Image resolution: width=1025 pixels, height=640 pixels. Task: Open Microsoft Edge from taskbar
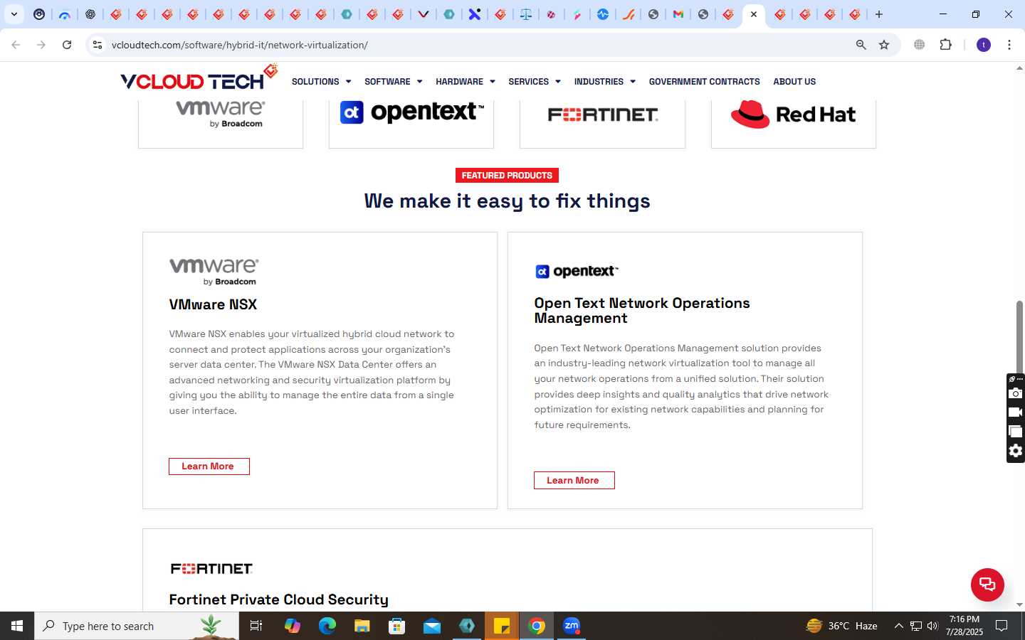click(327, 626)
